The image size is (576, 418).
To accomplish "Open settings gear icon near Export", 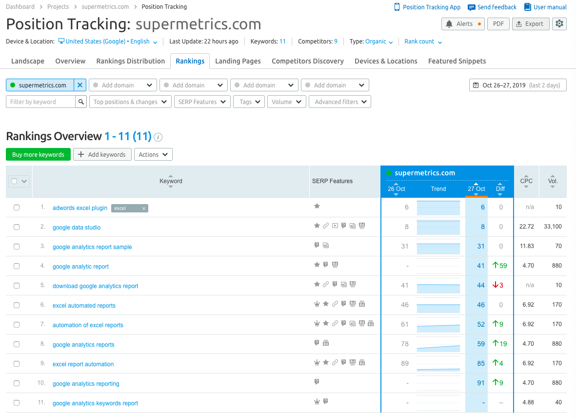I will (559, 23).
